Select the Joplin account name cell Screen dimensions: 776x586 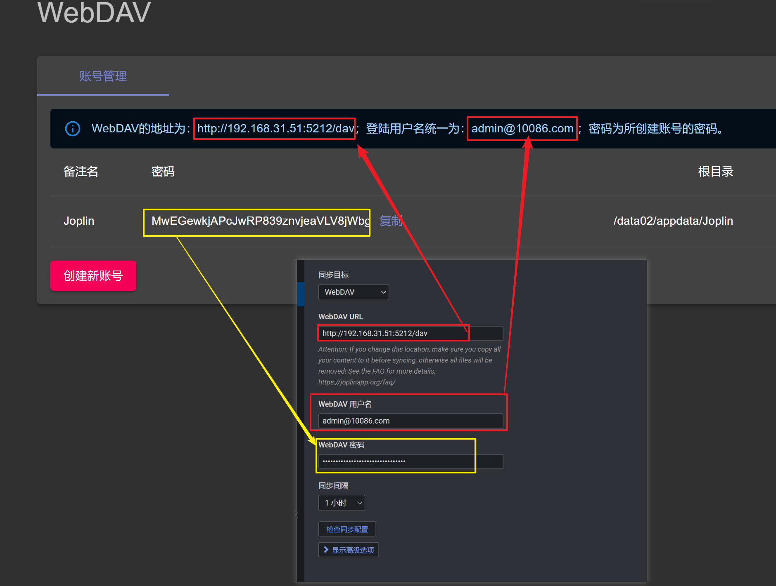pos(79,221)
